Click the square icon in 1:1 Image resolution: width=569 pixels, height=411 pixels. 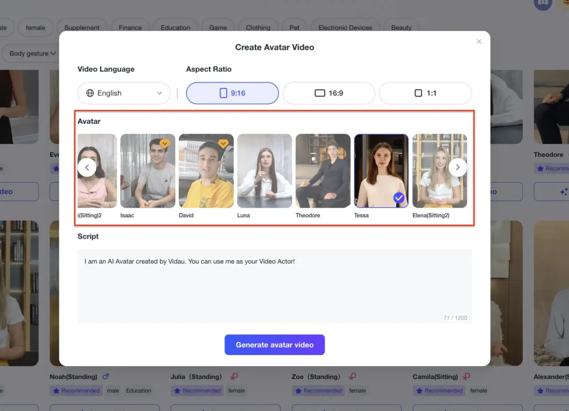pos(418,93)
